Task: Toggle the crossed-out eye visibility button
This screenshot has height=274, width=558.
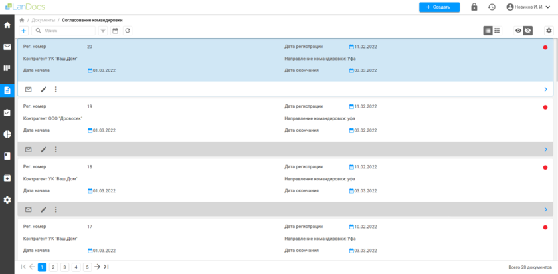Action: (528, 31)
